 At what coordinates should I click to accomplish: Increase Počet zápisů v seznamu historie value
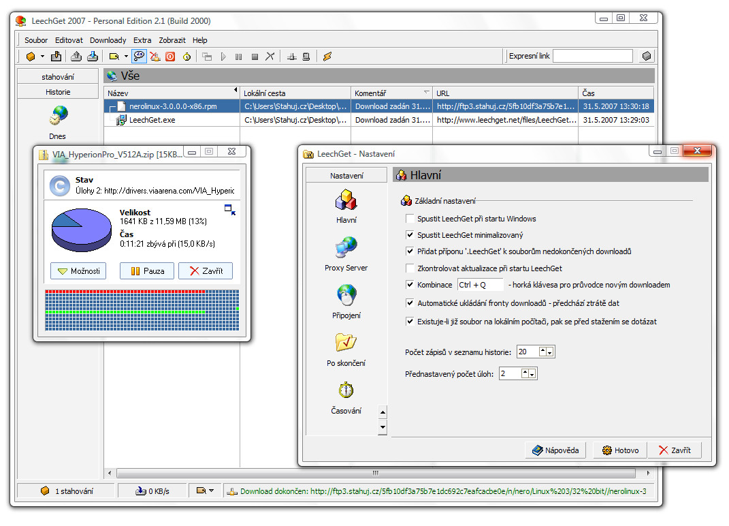pyautogui.click(x=542, y=352)
